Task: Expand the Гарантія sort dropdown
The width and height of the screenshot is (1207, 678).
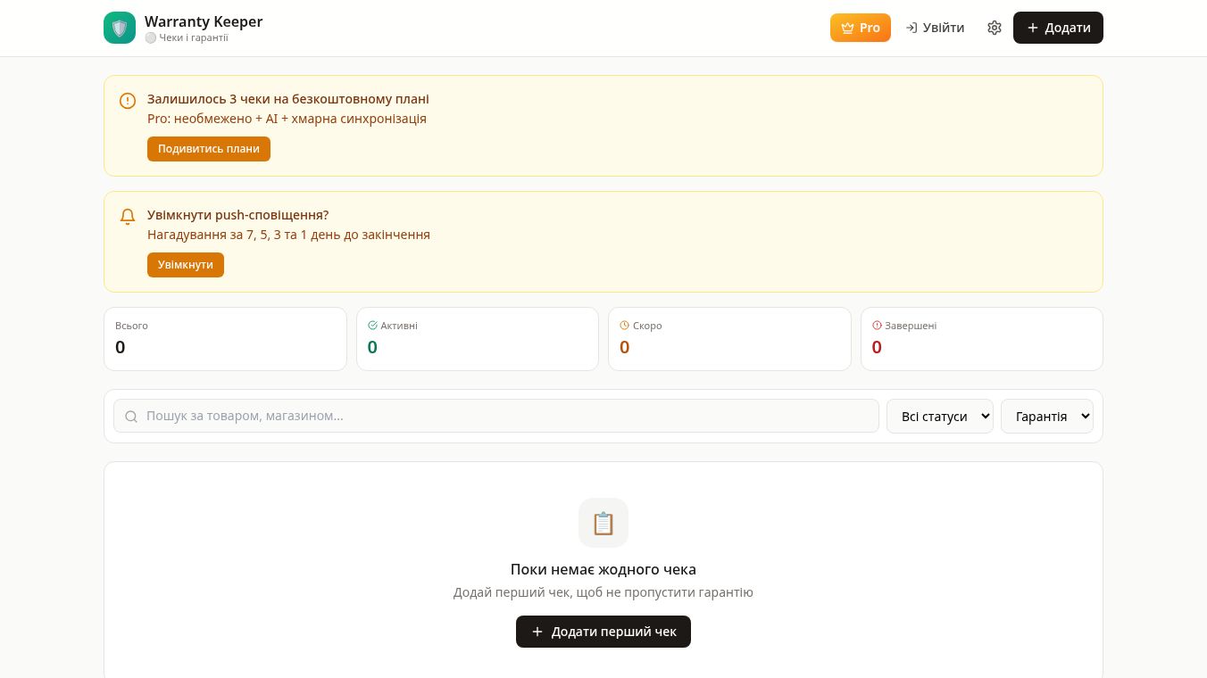Action: tap(1047, 416)
